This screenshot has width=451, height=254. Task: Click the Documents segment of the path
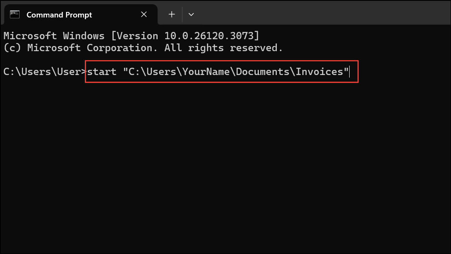point(263,72)
